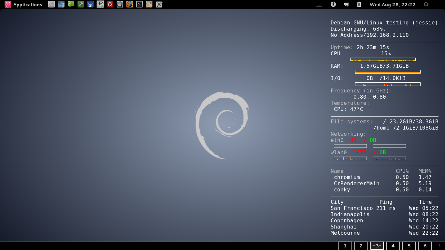445x250 pixels.
Task: Open the airmail envelope launcher
Action: (149, 4)
